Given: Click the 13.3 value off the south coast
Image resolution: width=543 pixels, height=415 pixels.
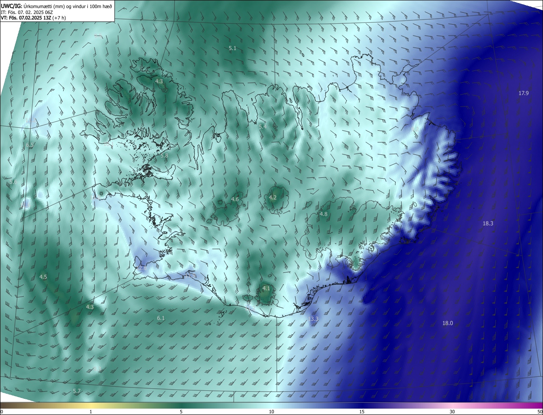Looking at the screenshot, I should click(313, 319).
